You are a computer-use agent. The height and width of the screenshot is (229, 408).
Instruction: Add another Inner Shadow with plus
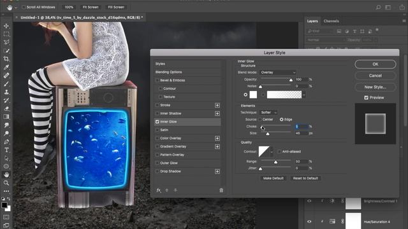click(x=217, y=113)
